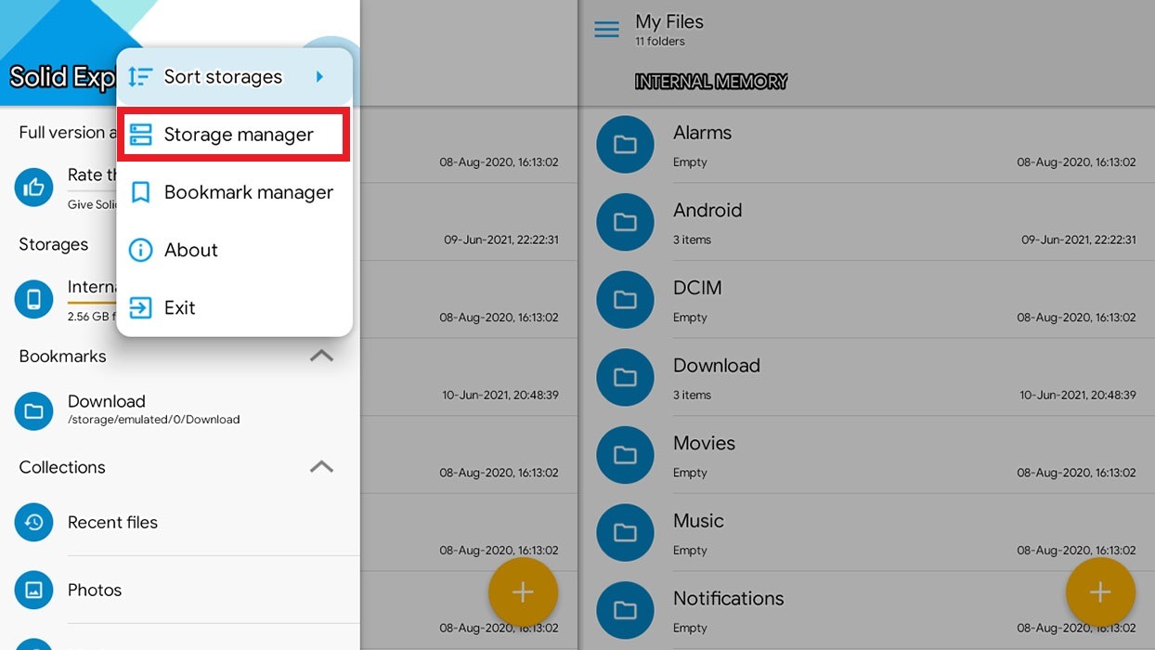Click the Bookmark manager icon
This screenshot has height=650, width=1155.
coord(140,192)
